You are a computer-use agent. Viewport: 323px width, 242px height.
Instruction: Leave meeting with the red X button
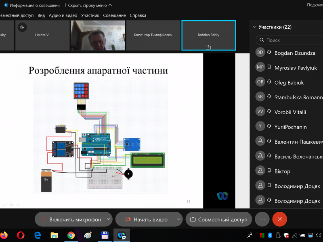pos(279,219)
